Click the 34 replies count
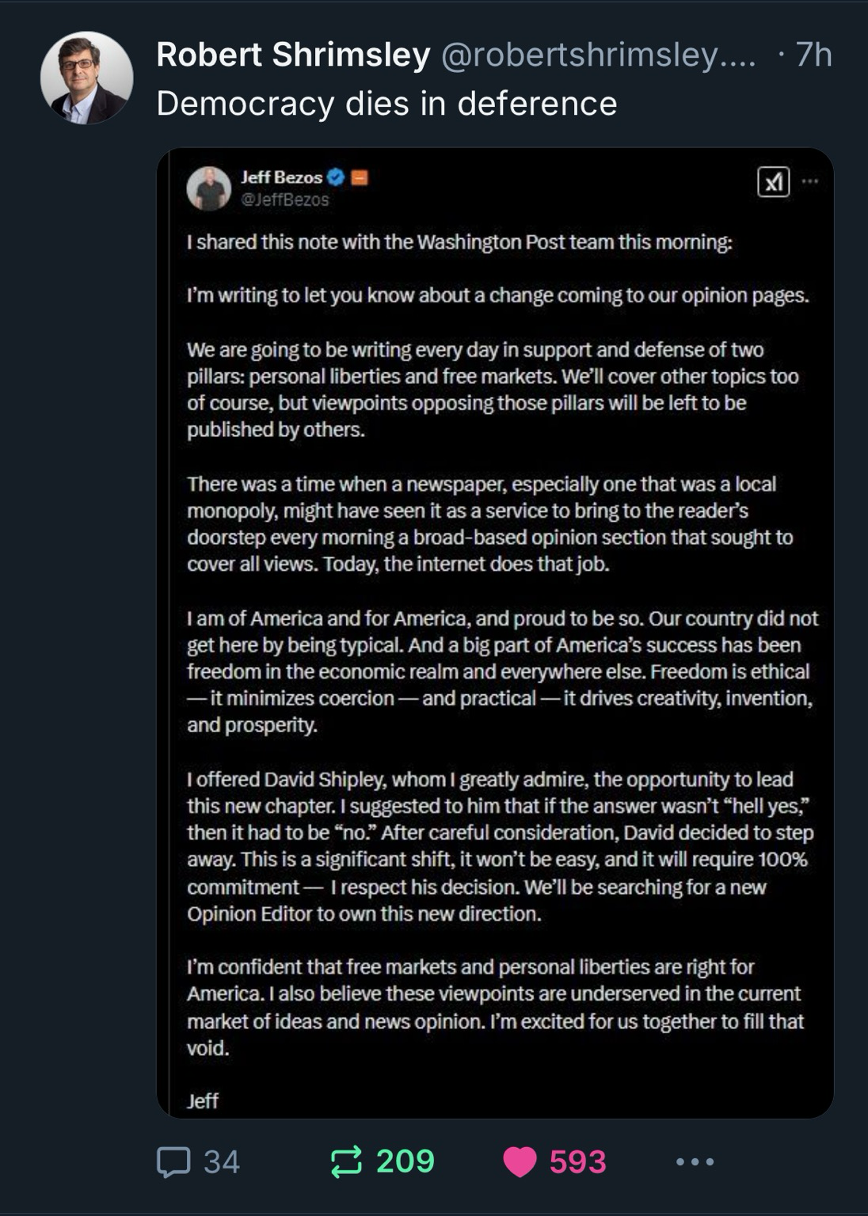Screen dimensions: 868x1216 point(222,1162)
